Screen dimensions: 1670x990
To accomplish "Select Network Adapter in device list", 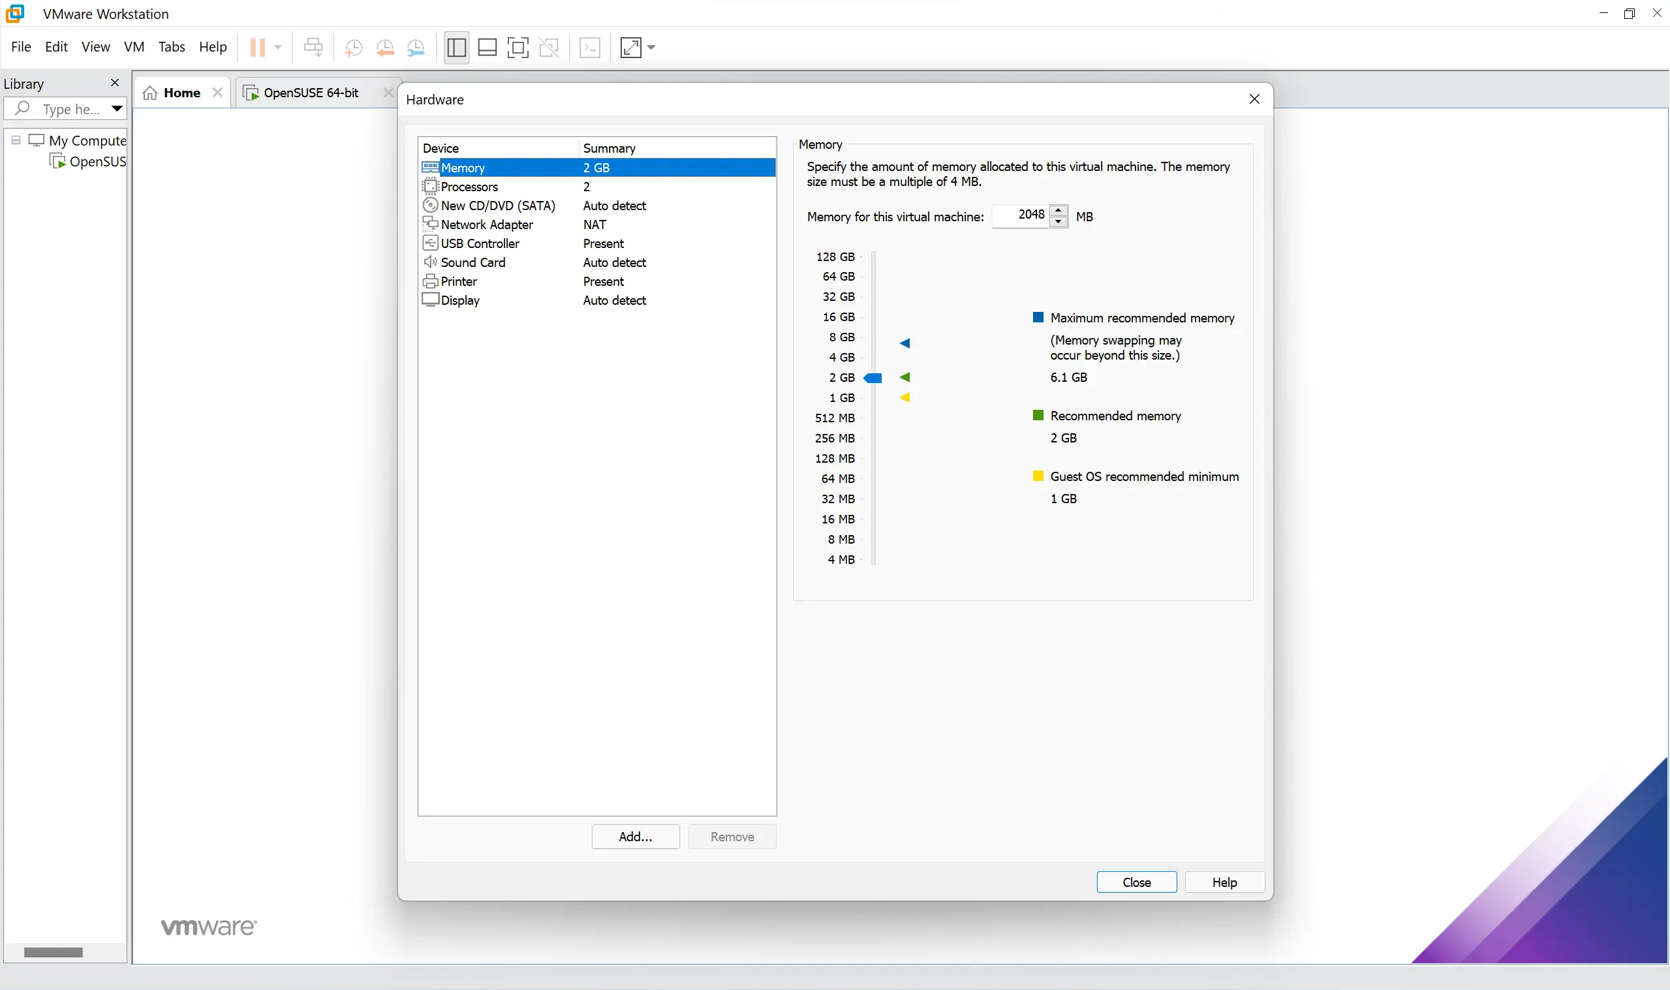I will tap(487, 224).
